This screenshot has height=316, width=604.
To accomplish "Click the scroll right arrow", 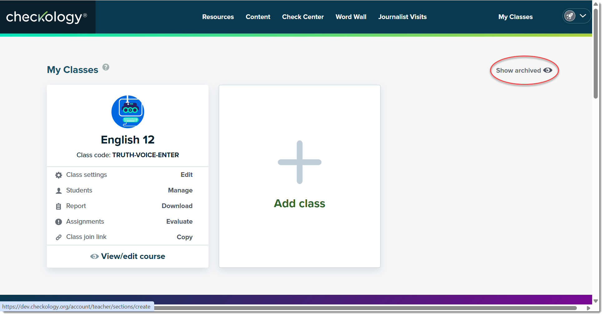I will coord(588,308).
